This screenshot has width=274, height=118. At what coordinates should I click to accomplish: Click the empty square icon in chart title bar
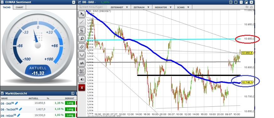(x=236, y=2)
